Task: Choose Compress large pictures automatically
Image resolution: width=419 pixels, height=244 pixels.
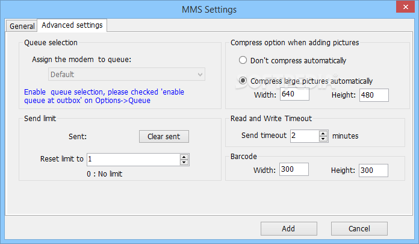Action: [x=243, y=81]
